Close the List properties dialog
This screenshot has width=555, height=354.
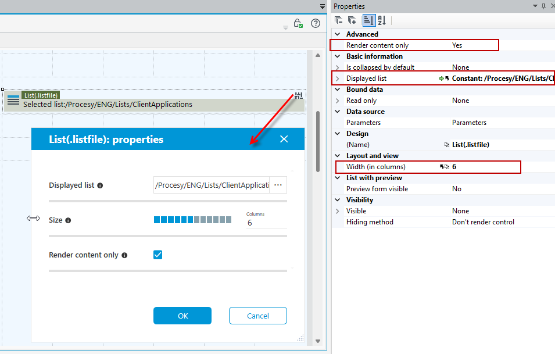click(x=284, y=139)
